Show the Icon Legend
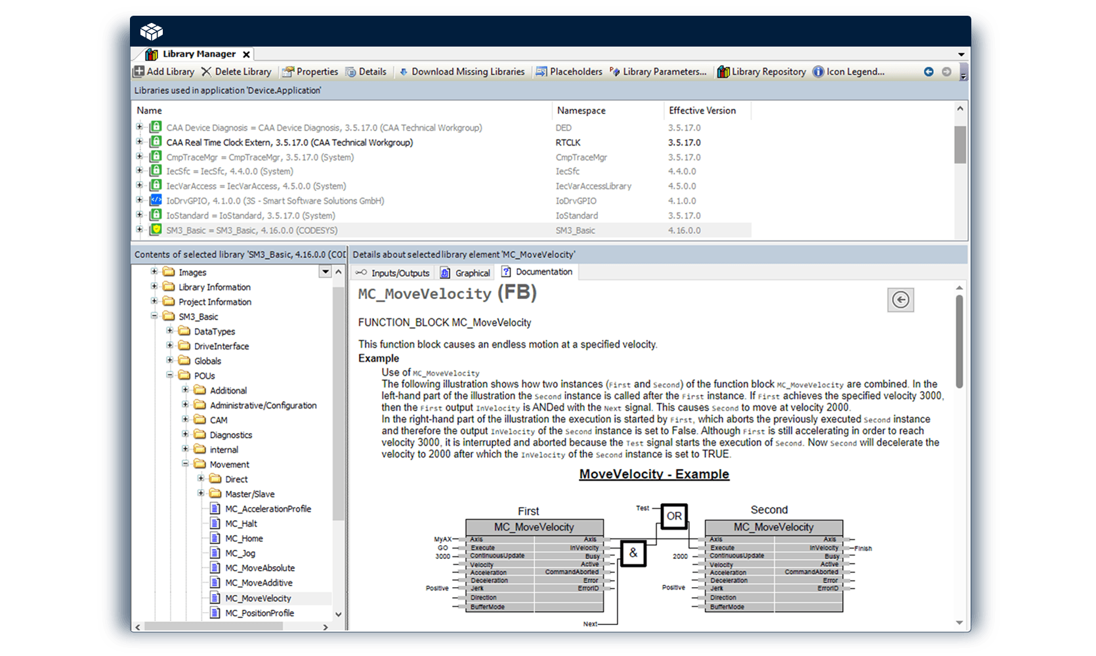The image size is (1096, 656). point(849,72)
